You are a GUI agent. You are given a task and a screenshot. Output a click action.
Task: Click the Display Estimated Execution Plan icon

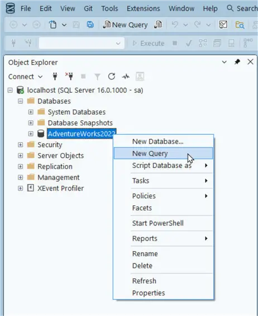[x=203, y=43]
